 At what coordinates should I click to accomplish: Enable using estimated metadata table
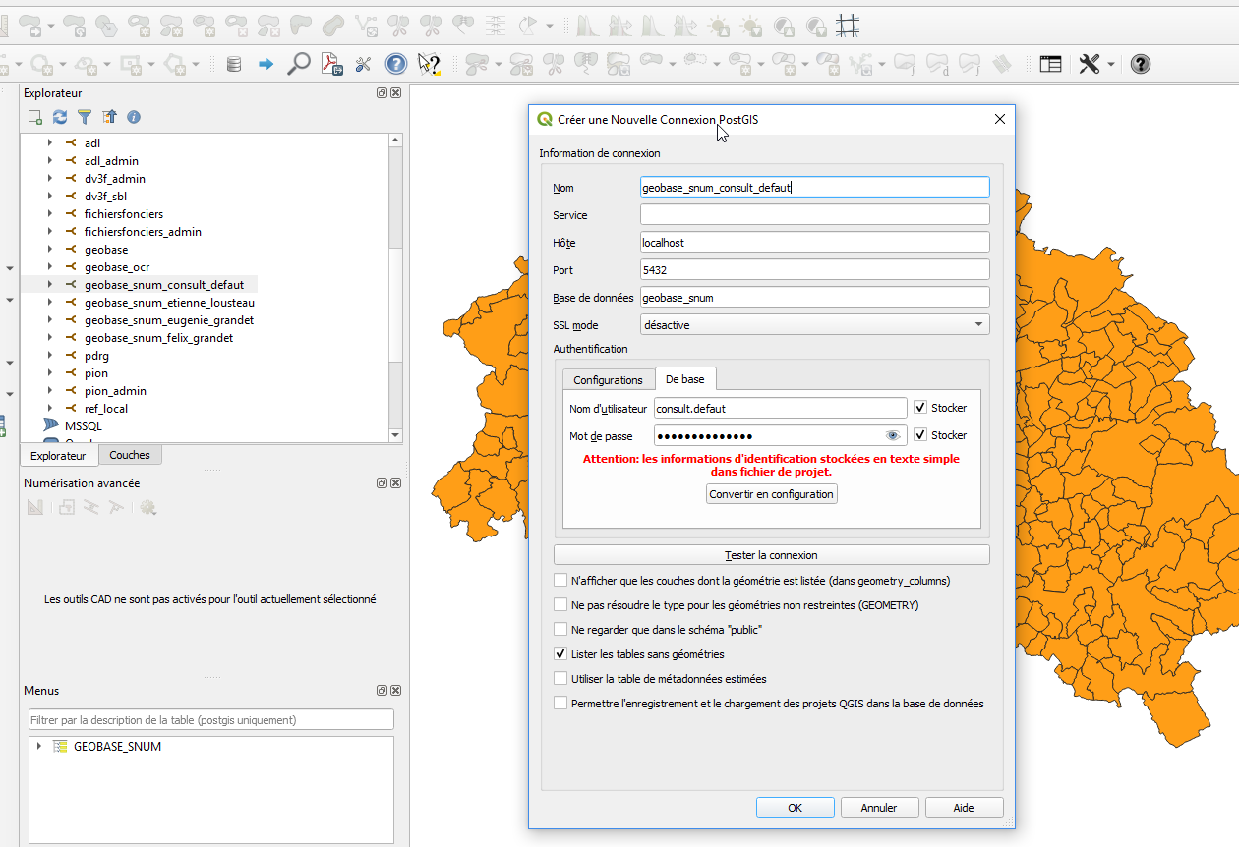click(x=560, y=679)
